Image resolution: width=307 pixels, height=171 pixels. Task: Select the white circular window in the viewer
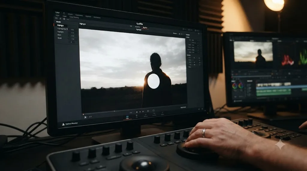pyautogui.click(x=153, y=81)
